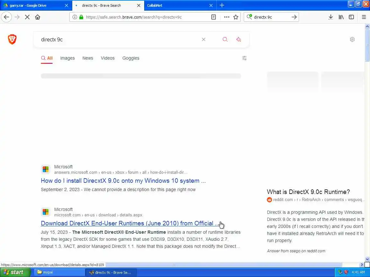Open Brave search settings gear
Screen dimensions: 370x277
(352, 39)
